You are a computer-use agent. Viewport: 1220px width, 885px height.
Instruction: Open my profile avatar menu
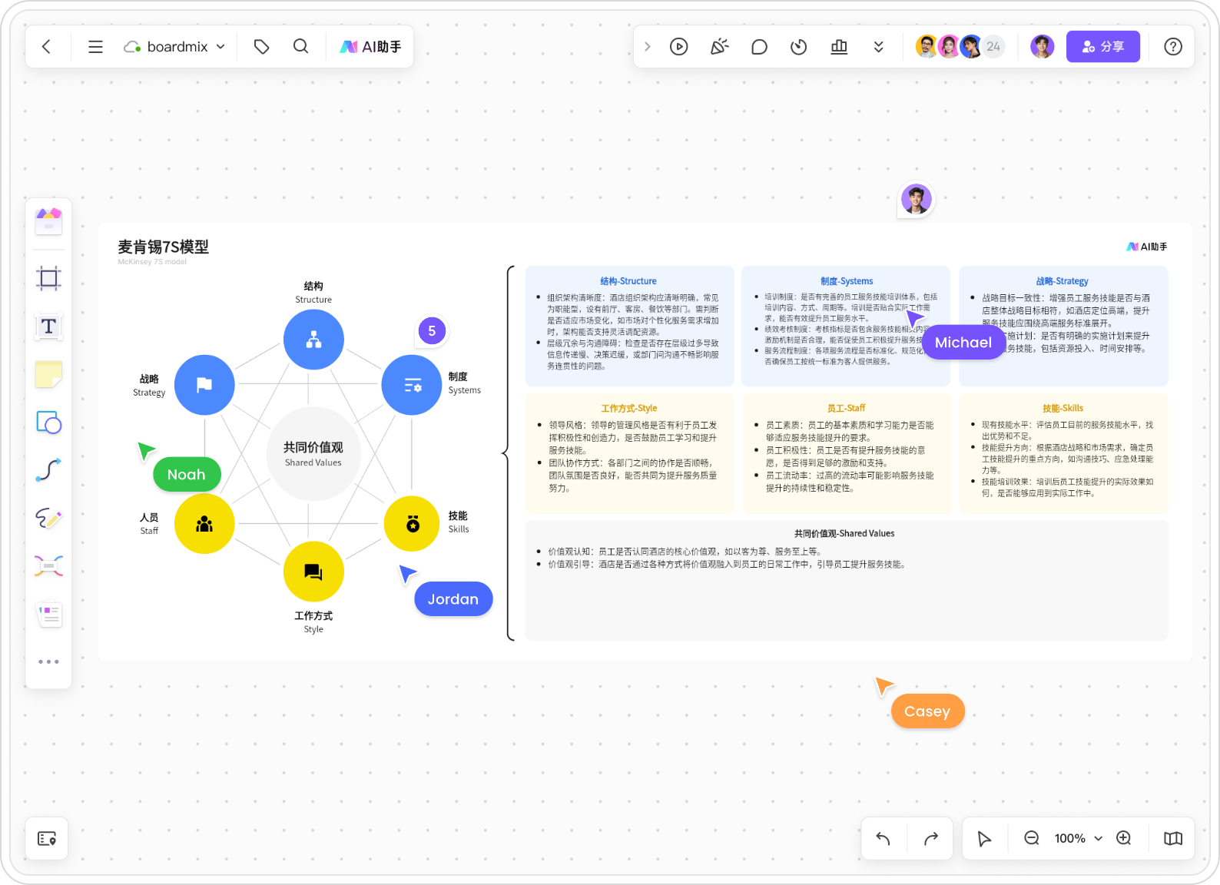(x=1043, y=47)
